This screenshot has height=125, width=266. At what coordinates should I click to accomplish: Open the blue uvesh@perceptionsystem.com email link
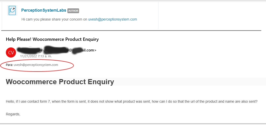tap(112, 19)
